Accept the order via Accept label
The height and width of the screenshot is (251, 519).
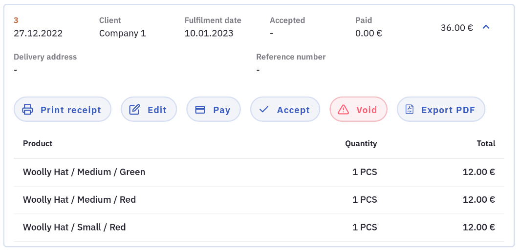[x=293, y=110]
